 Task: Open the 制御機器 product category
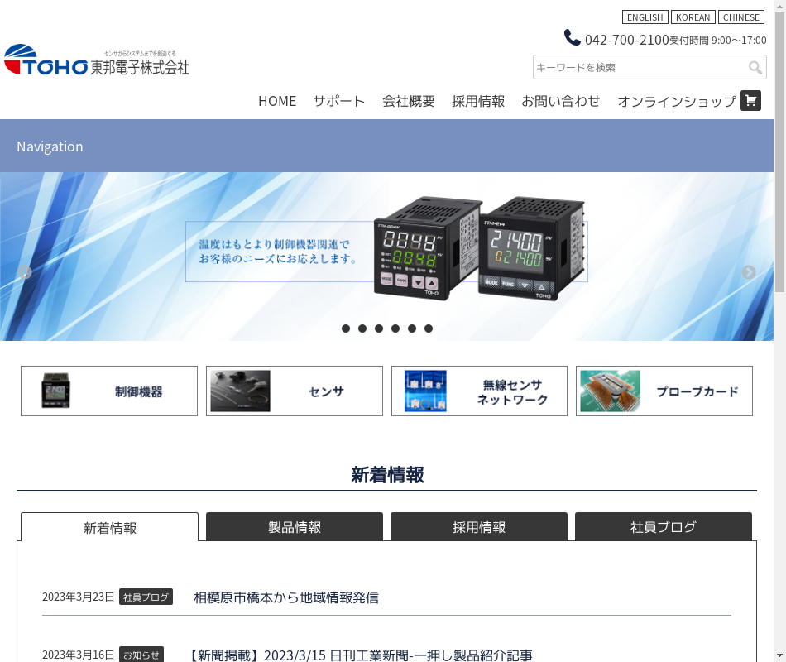coord(109,391)
